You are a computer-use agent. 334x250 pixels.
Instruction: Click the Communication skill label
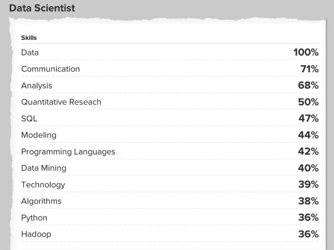[51, 69]
